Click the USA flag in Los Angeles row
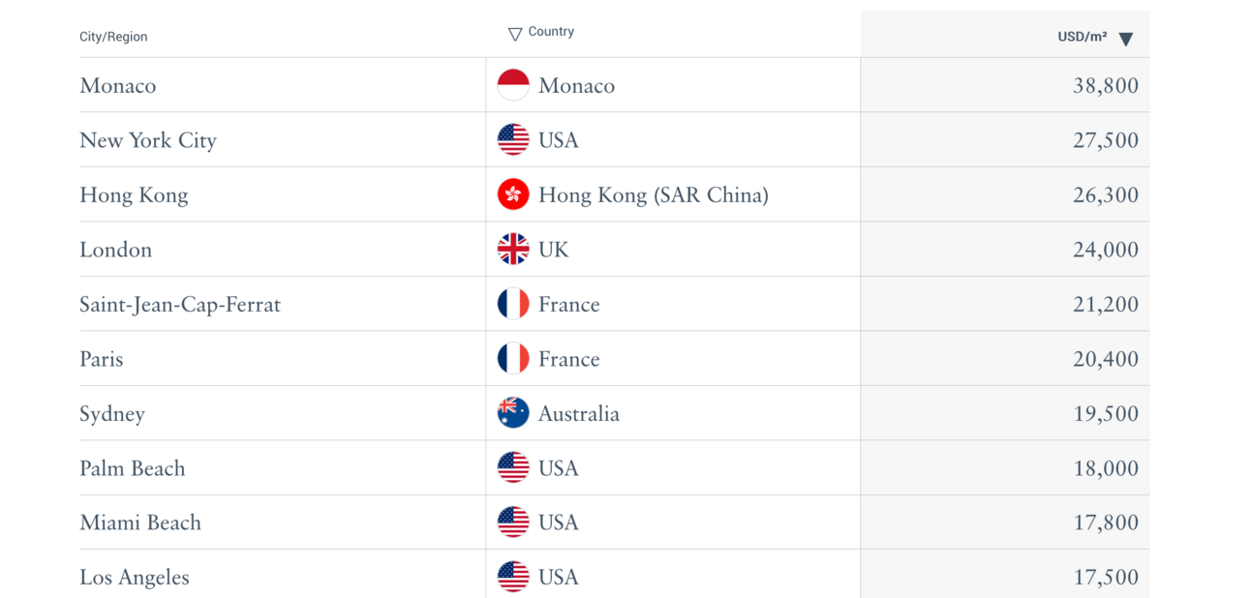Viewport: 1251px width, 598px height. [513, 577]
